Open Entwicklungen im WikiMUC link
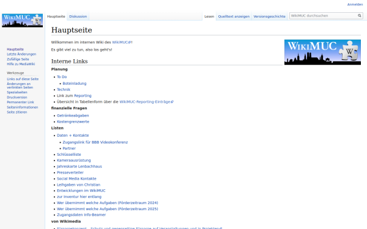The height and width of the screenshot is (229, 367). [81, 191]
